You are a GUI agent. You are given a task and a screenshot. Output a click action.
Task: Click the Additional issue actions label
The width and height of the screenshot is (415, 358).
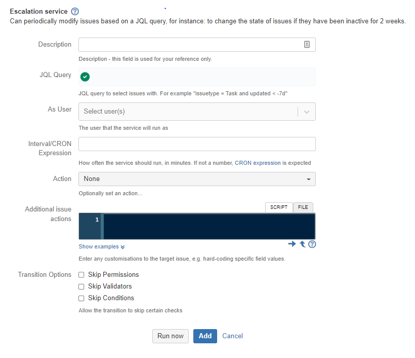tap(48, 214)
